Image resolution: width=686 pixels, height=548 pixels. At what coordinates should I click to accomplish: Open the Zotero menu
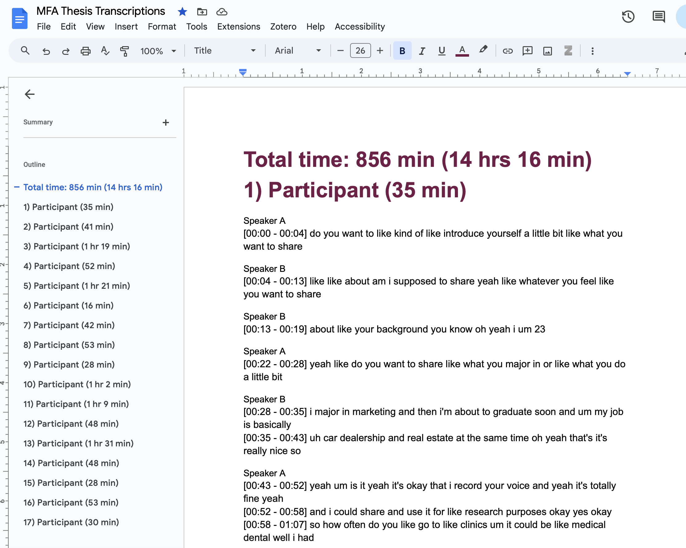283,26
